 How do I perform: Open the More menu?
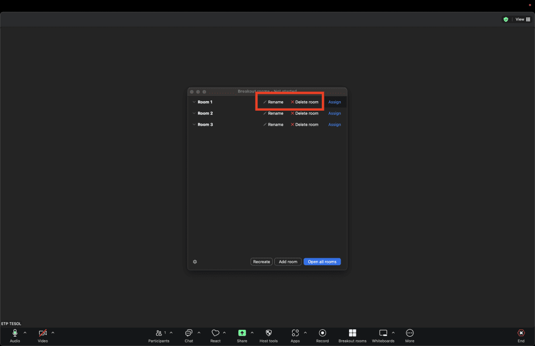(x=410, y=334)
